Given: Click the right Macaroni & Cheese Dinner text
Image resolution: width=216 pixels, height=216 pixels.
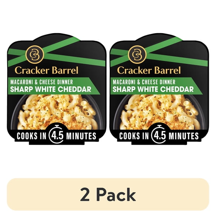Looking at the screenshot, I should 144,82.
